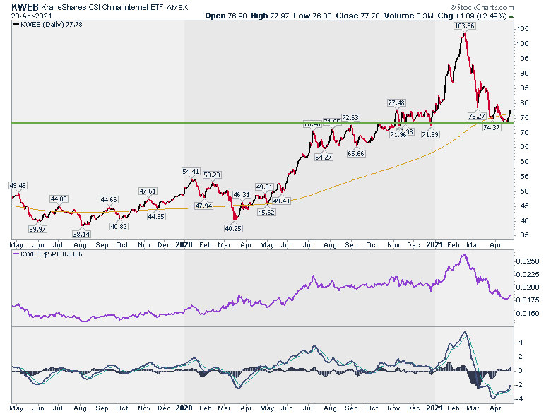Click the AMEX exchange label
The height and width of the screenshot is (414, 551).
pos(177,7)
